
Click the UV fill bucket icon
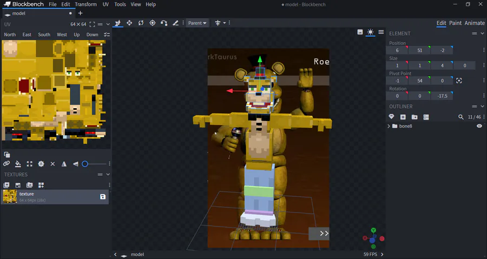tap(18, 164)
